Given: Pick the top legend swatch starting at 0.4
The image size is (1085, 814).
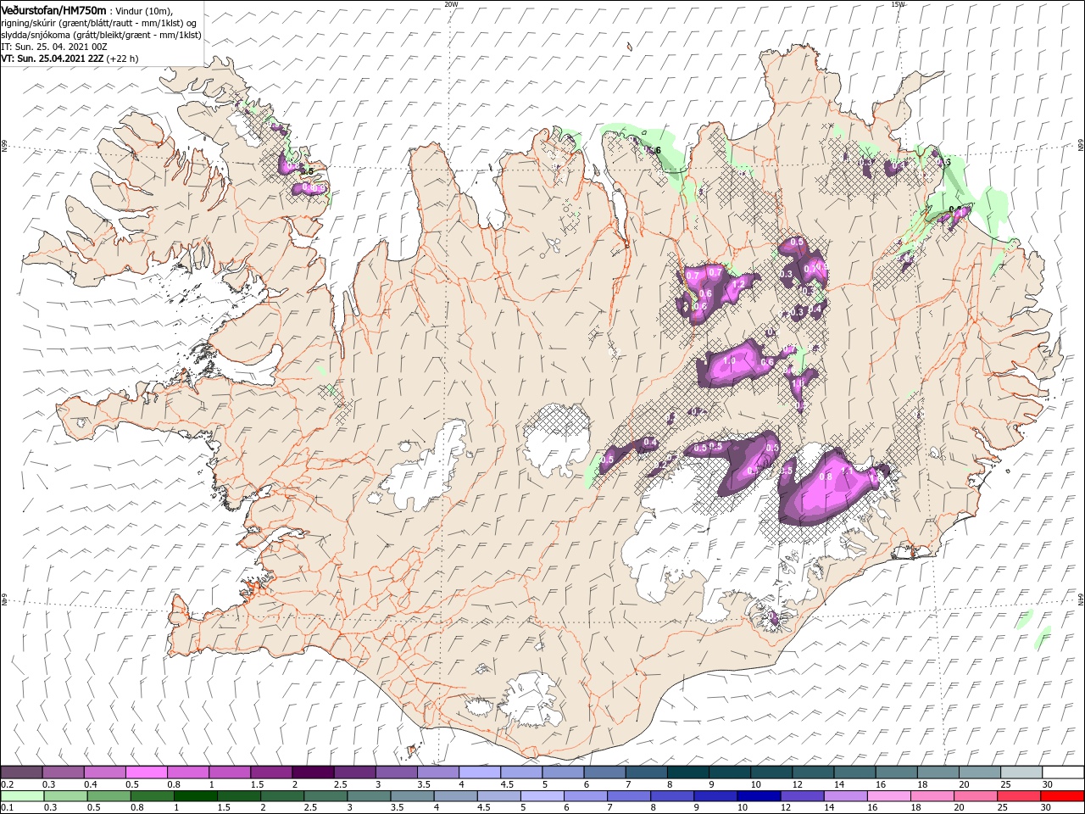Looking at the screenshot, I should click(x=104, y=772).
